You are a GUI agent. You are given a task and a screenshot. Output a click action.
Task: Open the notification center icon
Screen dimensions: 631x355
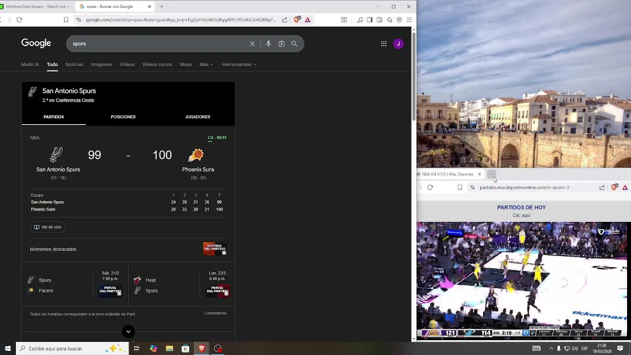coord(620,349)
